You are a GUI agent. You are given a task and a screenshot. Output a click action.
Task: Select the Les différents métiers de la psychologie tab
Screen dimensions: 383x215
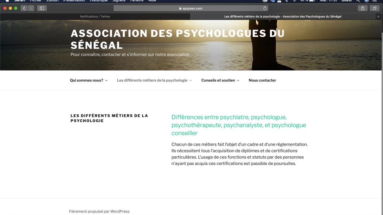point(283,17)
